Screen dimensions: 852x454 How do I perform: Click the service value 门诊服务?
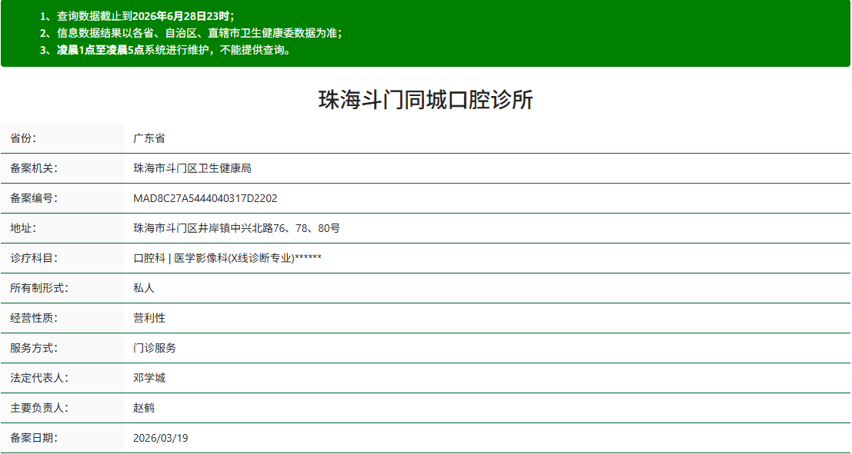pyautogui.click(x=155, y=348)
